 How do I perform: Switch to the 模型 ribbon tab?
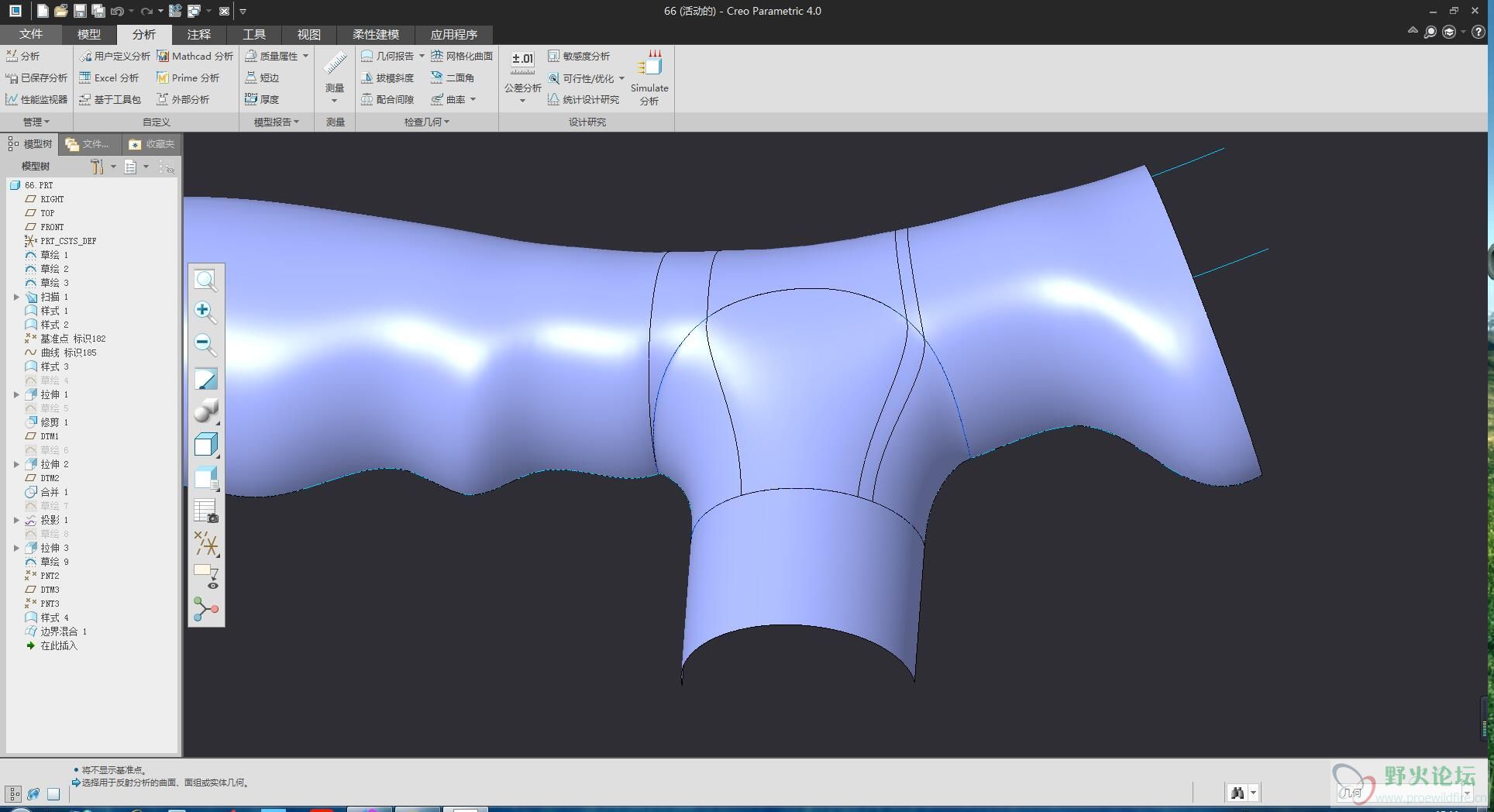click(x=89, y=34)
